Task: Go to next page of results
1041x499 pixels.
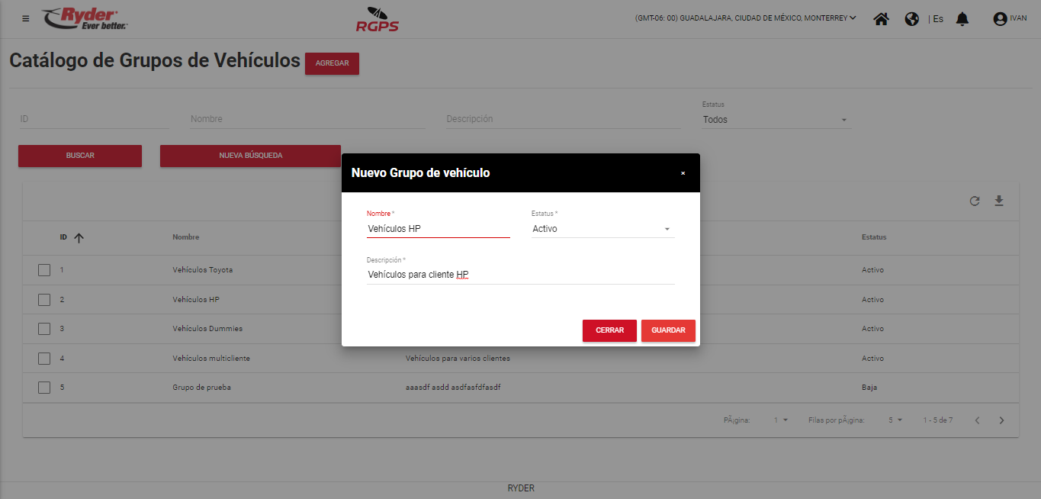Action: point(1001,420)
